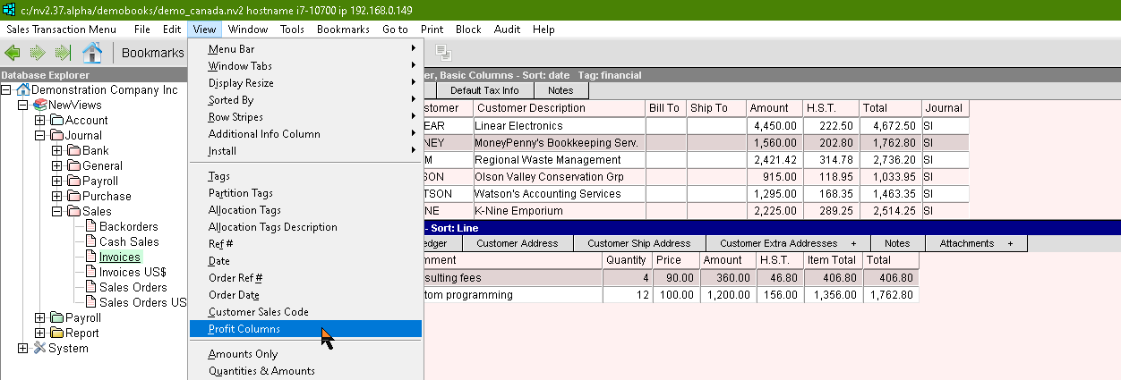Click the green forward arrow icon
The height and width of the screenshot is (380, 1121).
38,53
